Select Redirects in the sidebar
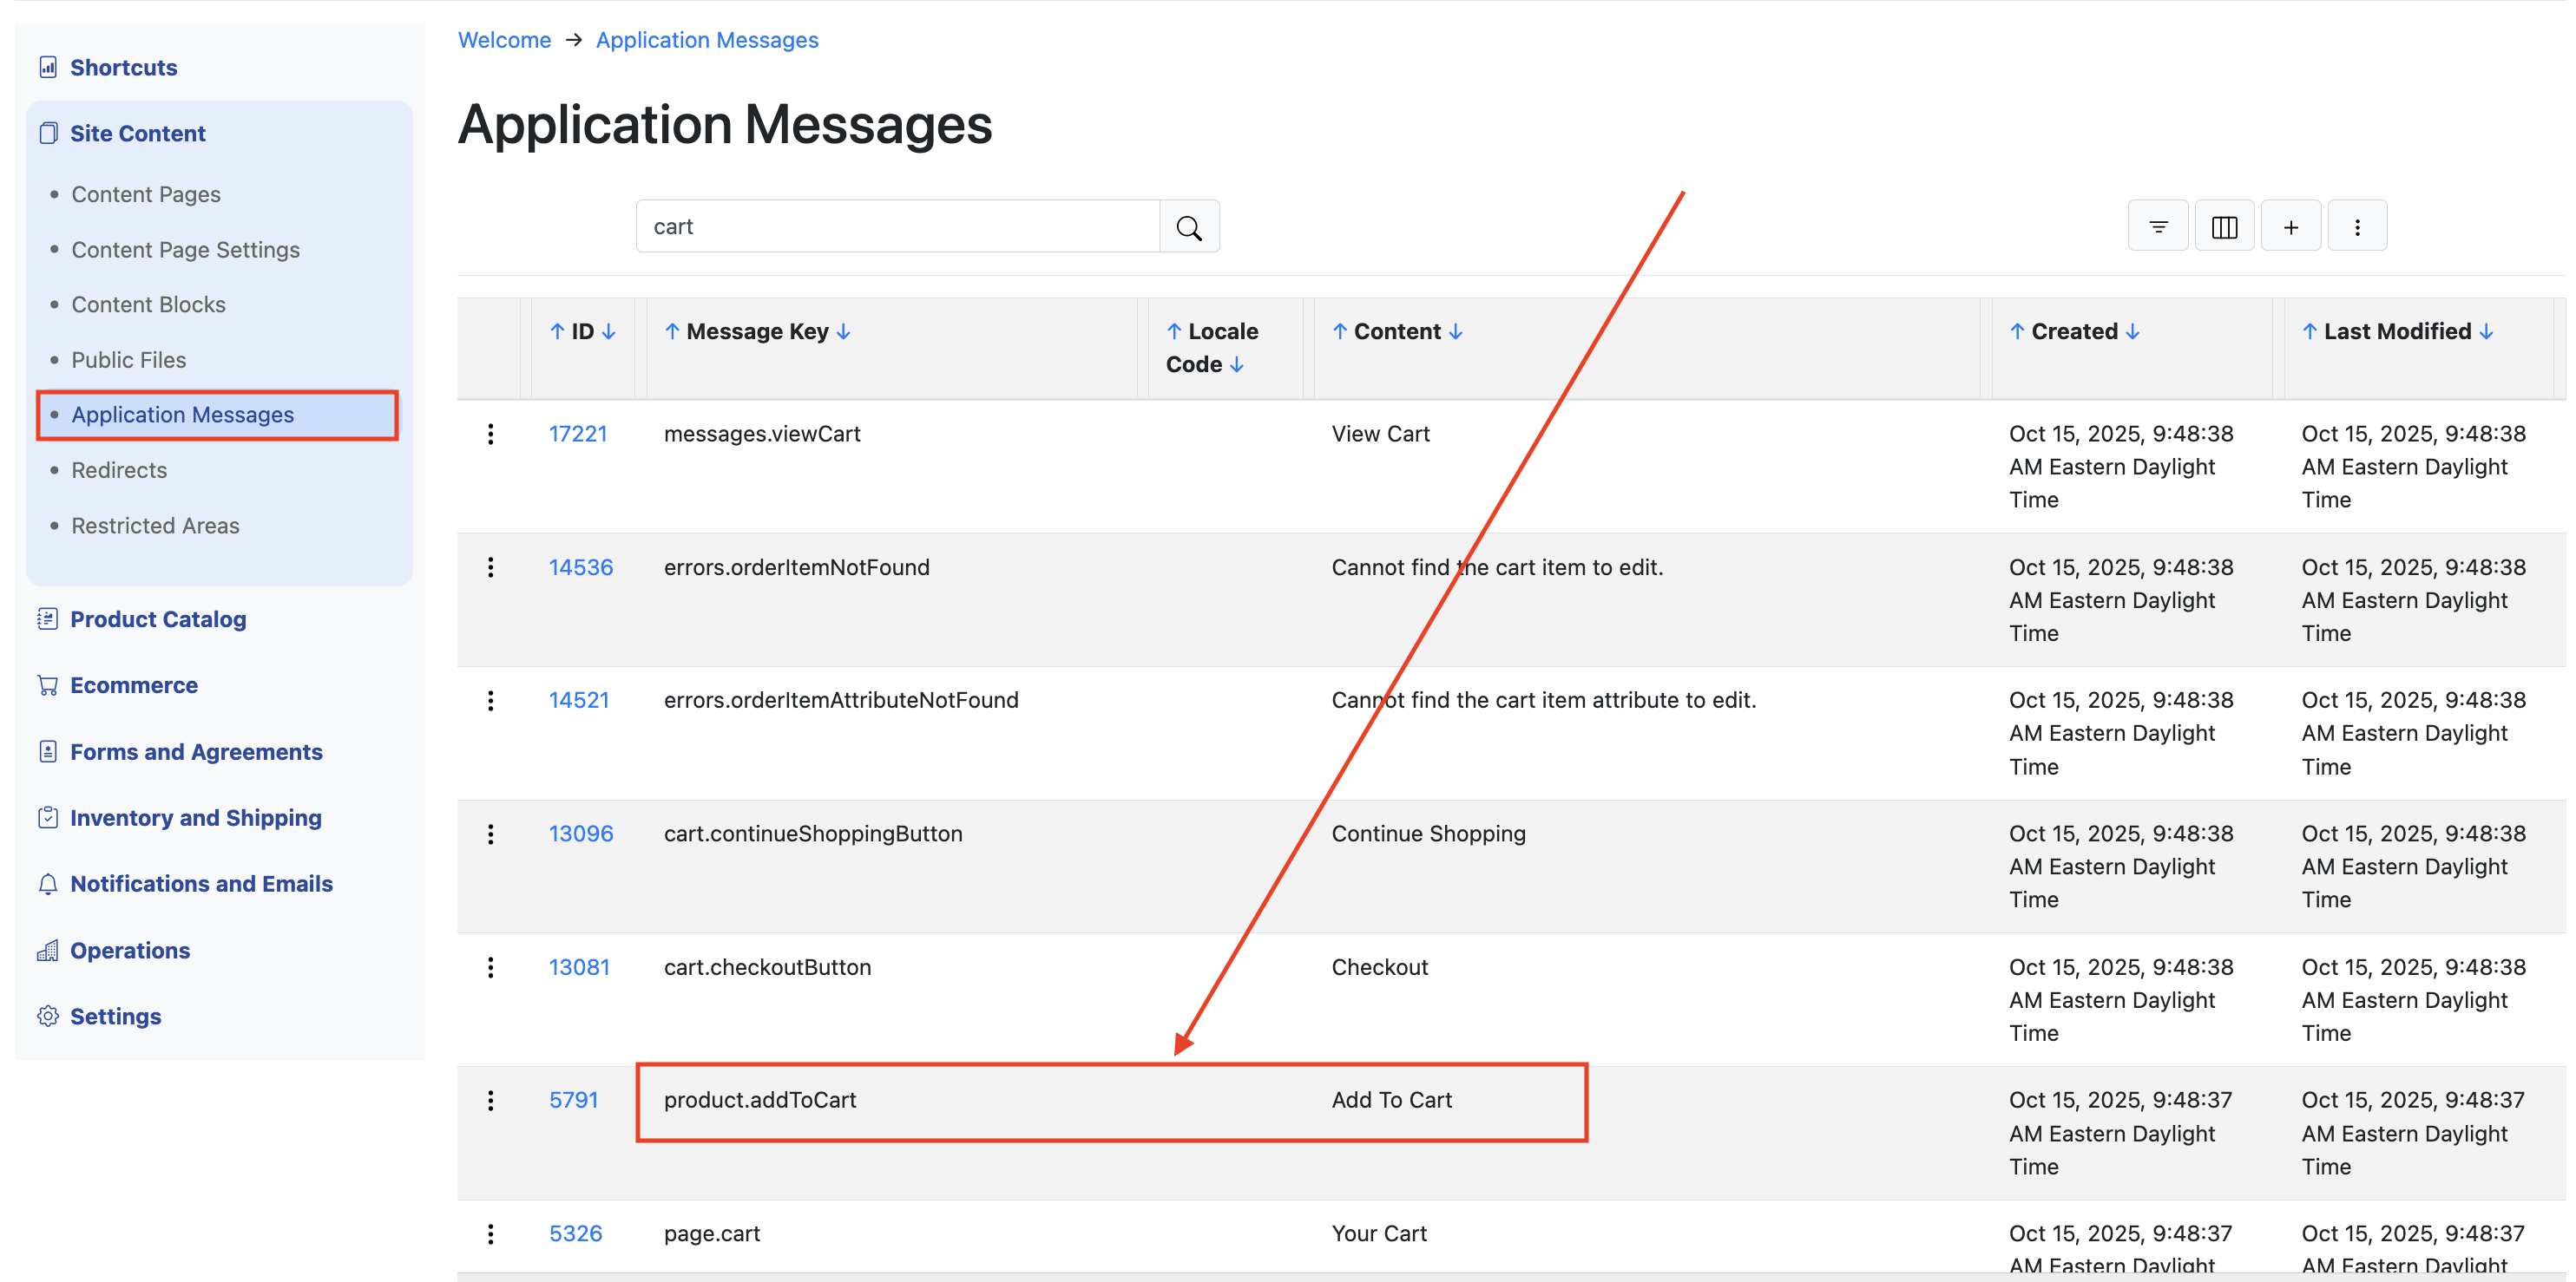 (119, 469)
